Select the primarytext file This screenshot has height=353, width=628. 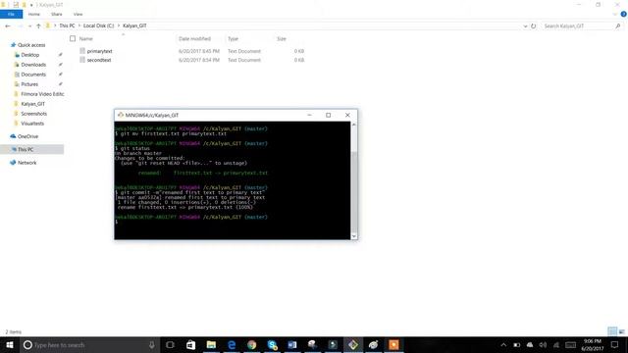[99, 51]
